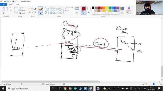The image size is (163, 91).
Task: Open the shape Outline dropdown
Action: click(x=69, y=8)
